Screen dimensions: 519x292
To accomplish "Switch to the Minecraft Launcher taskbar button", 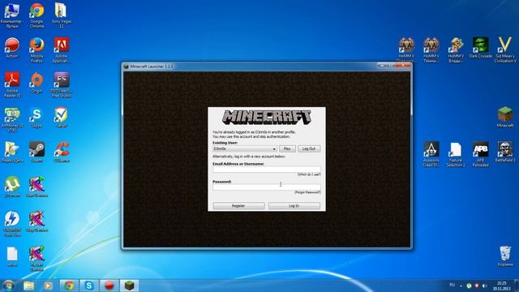I will (x=129, y=286).
